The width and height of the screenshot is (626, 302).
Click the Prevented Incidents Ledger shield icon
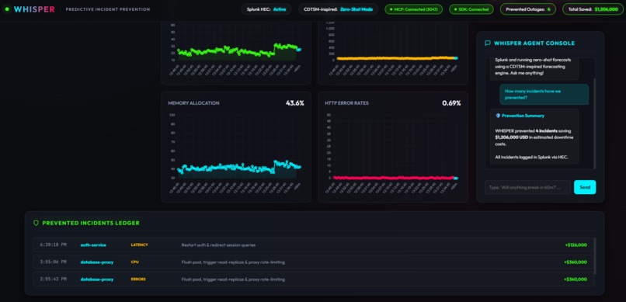(x=36, y=223)
